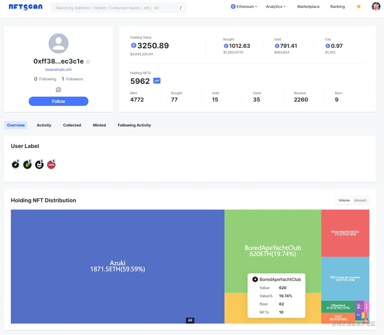The width and height of the screenshot is (384, 335).
Task: Switch distribution to Volume view
Action: coord(344,200)
